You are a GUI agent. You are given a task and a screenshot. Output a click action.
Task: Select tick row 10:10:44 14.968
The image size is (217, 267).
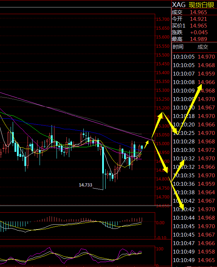tap(194, 218)
